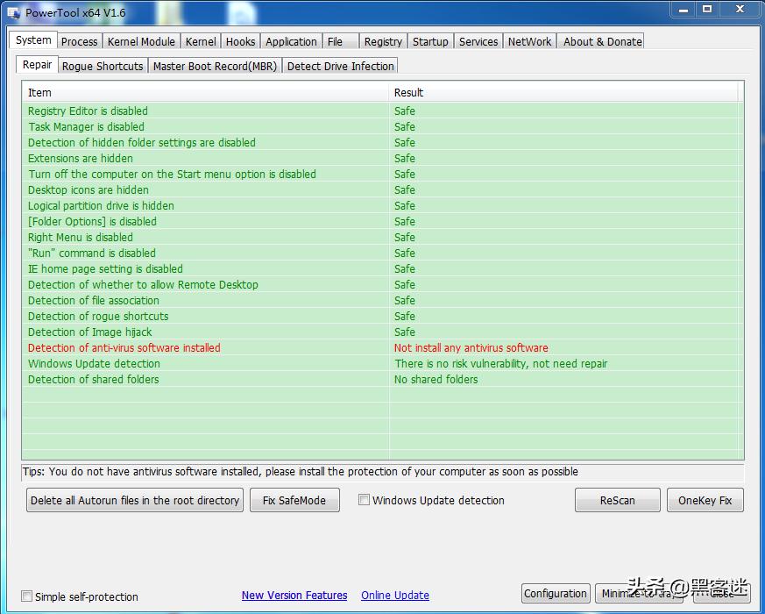Open the Services tab
The height and width of the screenshot is (614, 765).
(478, 41)
